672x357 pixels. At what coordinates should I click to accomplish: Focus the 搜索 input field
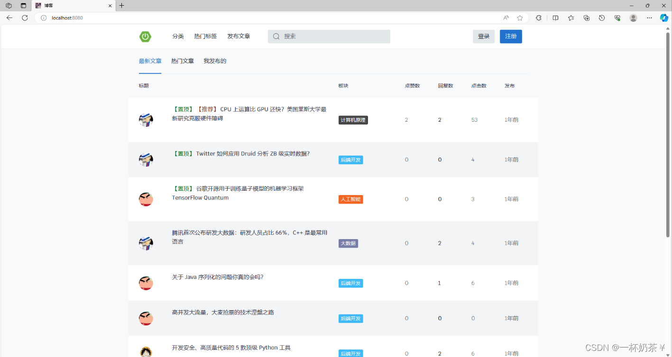point(329,36)
